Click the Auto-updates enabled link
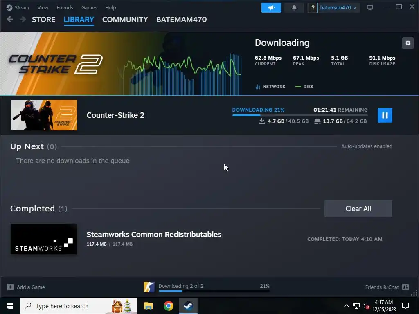Screen dimensions: 419x314 click(367, 146)
